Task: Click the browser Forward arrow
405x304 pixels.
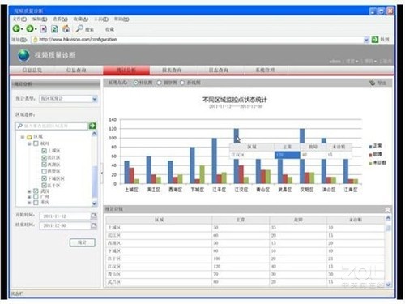Action: (x=30, y=28)
